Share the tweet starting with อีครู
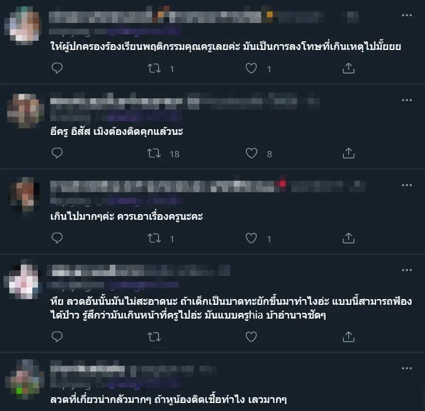Image resolution: width=425 pixels, height=411 pixels. coord(348,153)
